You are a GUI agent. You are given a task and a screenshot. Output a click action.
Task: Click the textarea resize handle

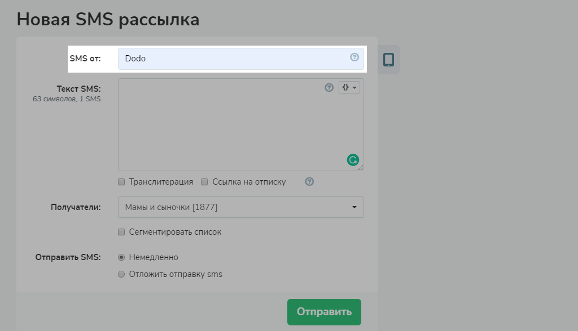click(x=361, y=168)
